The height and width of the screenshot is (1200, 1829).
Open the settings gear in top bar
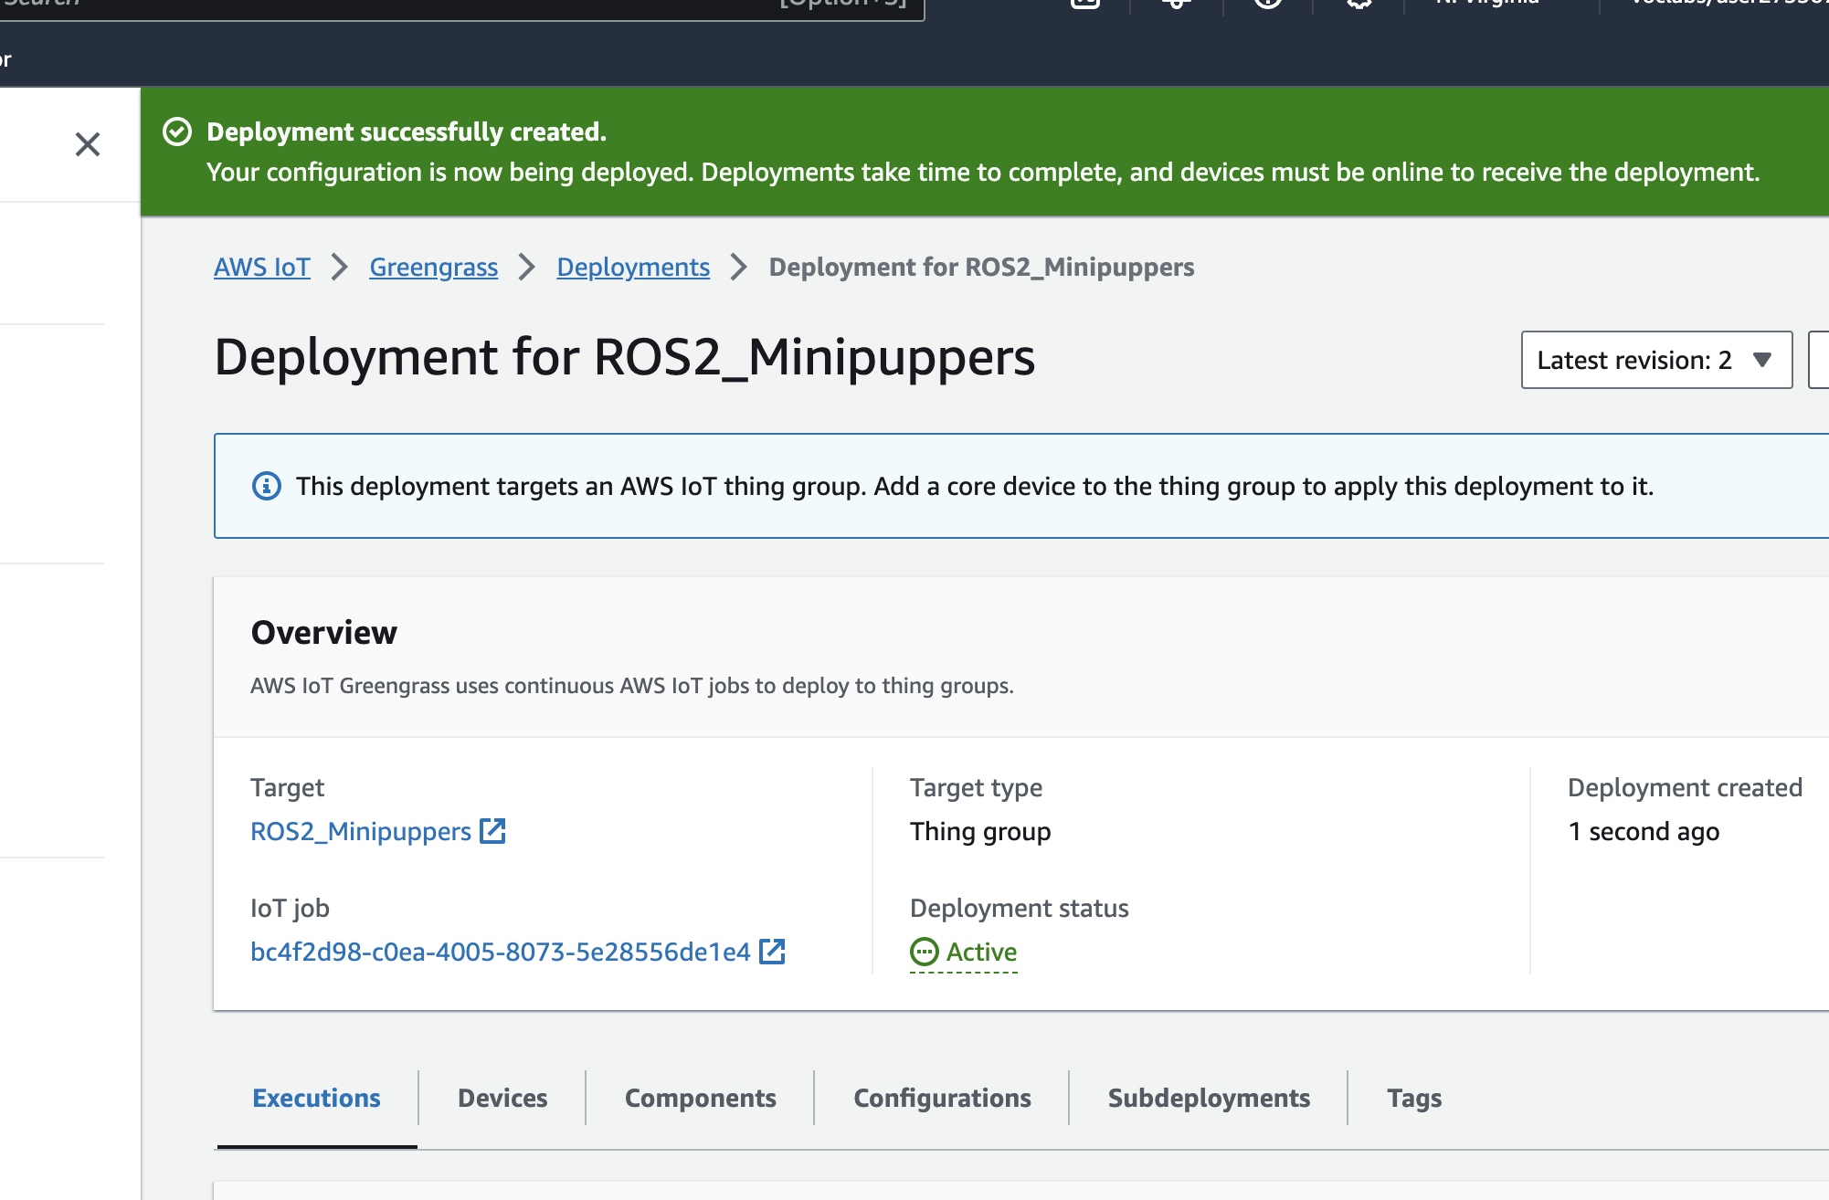(x=1359, y=3)
